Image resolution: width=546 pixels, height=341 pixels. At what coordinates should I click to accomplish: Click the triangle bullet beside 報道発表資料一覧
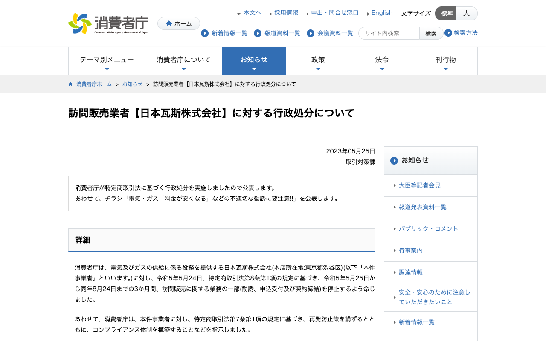point(395,207)
